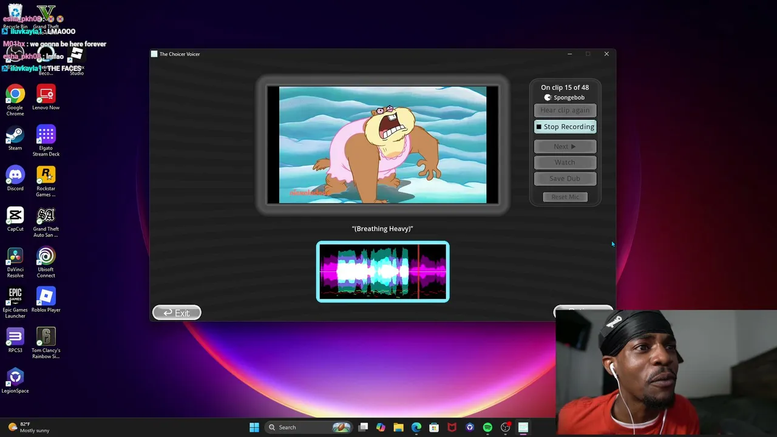This screenshot has height=437, width=777.
Task: Click the Reset Mic button
Action: click(x=565, y=197)
